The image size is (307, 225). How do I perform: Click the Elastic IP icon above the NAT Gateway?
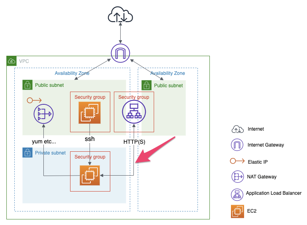[x=34, y=100]
